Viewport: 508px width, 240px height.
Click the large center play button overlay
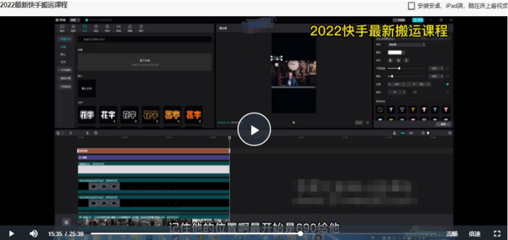click(254, 129)
